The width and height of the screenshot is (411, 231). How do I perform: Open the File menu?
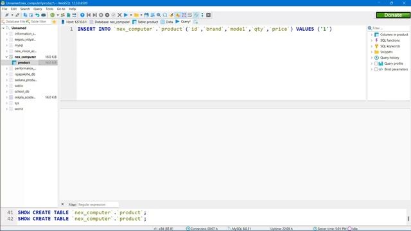4,9
